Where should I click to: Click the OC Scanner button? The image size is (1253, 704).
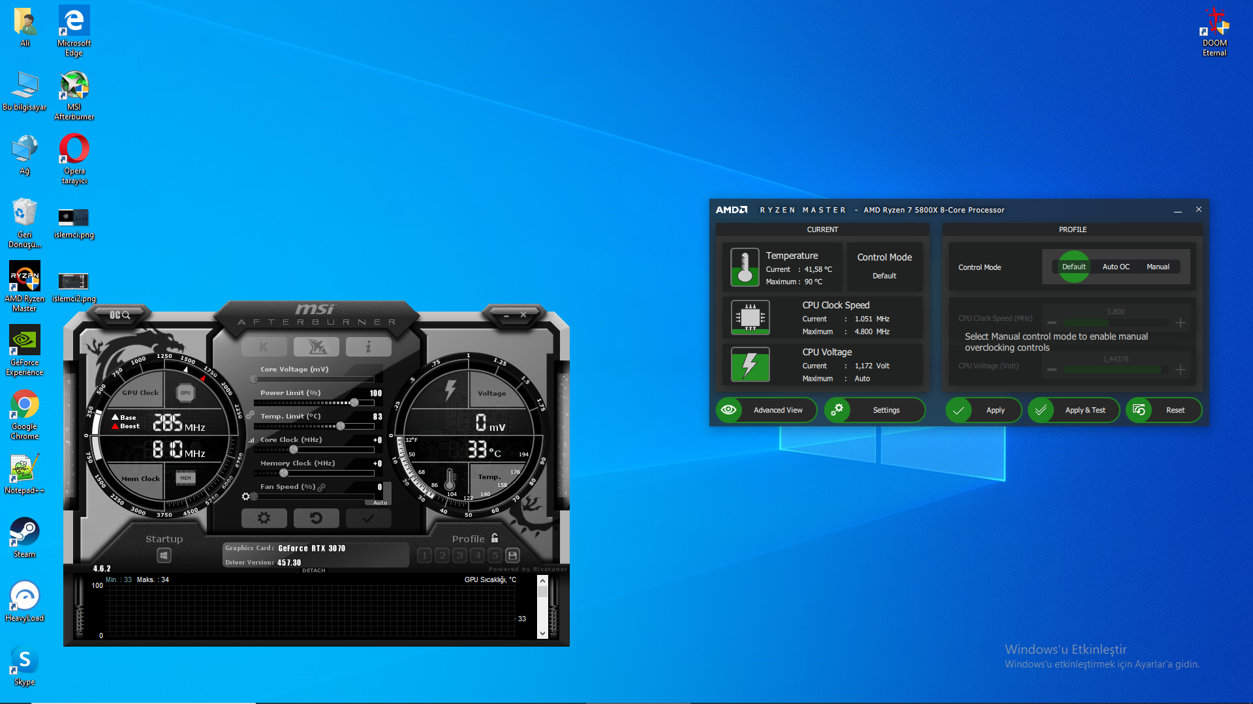[x=119, y=315]
